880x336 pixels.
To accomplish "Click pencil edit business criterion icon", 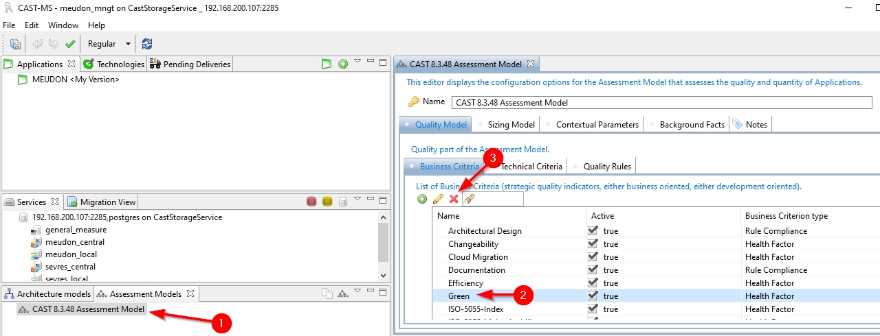I will (x=438, y=199).
